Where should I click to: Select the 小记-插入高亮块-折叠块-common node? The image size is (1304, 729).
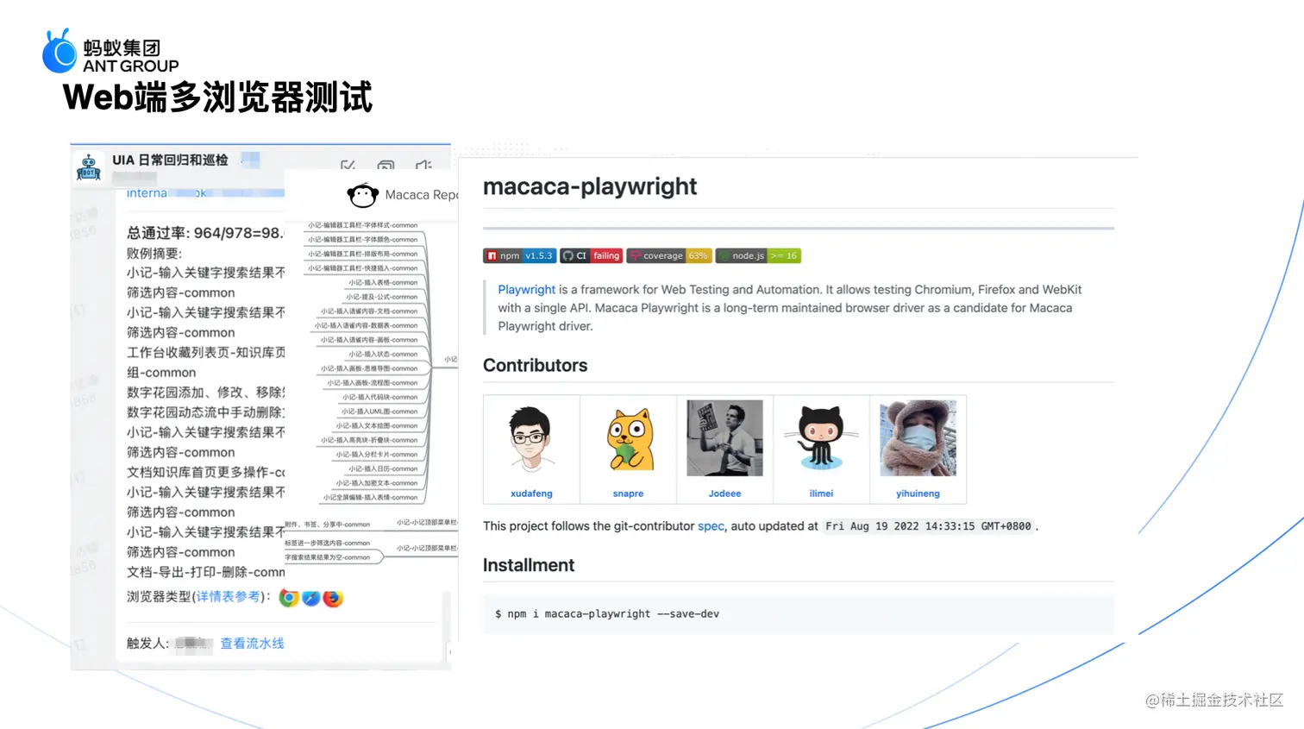(369, 440)
